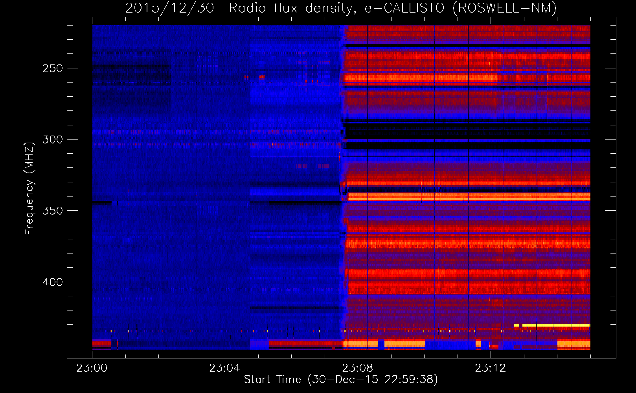Click the 350 frequency tick label
Viewport: 636px width, 393px height.
53,211
